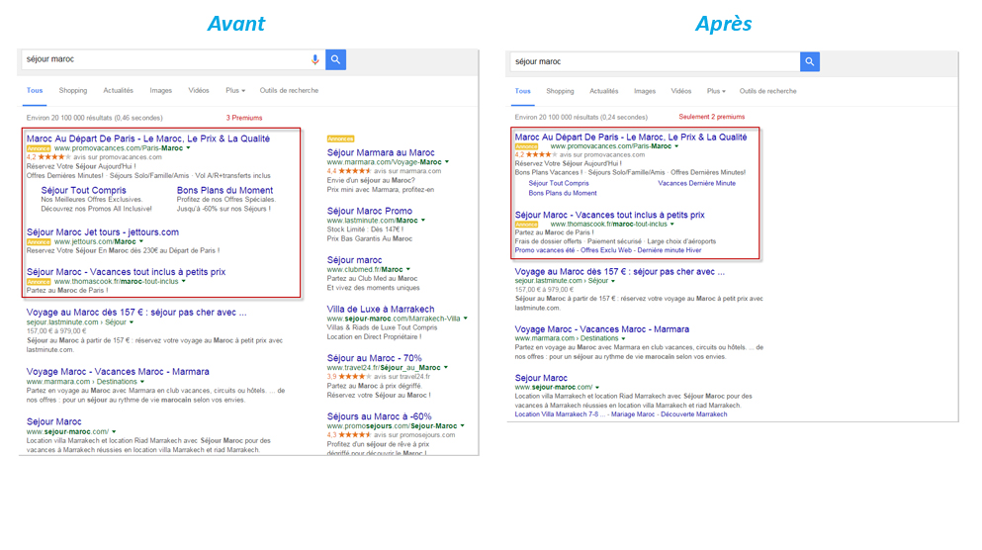The image size is (982, 550).
Task: Open 'Maroc Au Départ De Paris' ad in Après
Action: pyautogui.click(x=631, y=137)
